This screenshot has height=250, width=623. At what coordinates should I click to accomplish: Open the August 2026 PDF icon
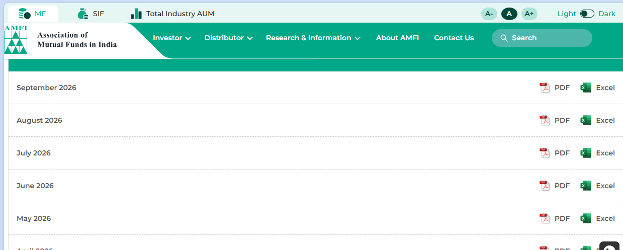pos(545,120)
